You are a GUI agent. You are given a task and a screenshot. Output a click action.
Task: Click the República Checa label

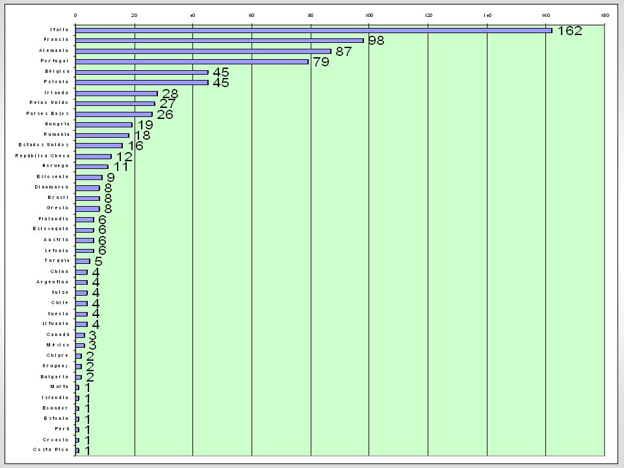(43, 156)
